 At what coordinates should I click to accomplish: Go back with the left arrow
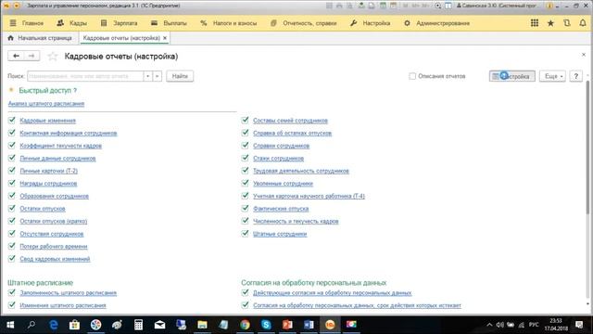(16, 56)
